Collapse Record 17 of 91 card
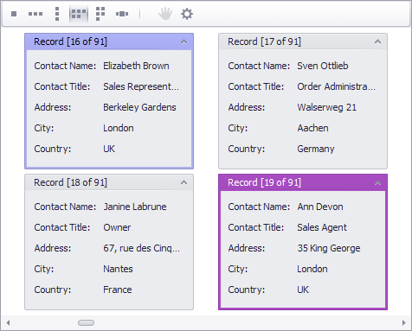 (x=377, y=41)
